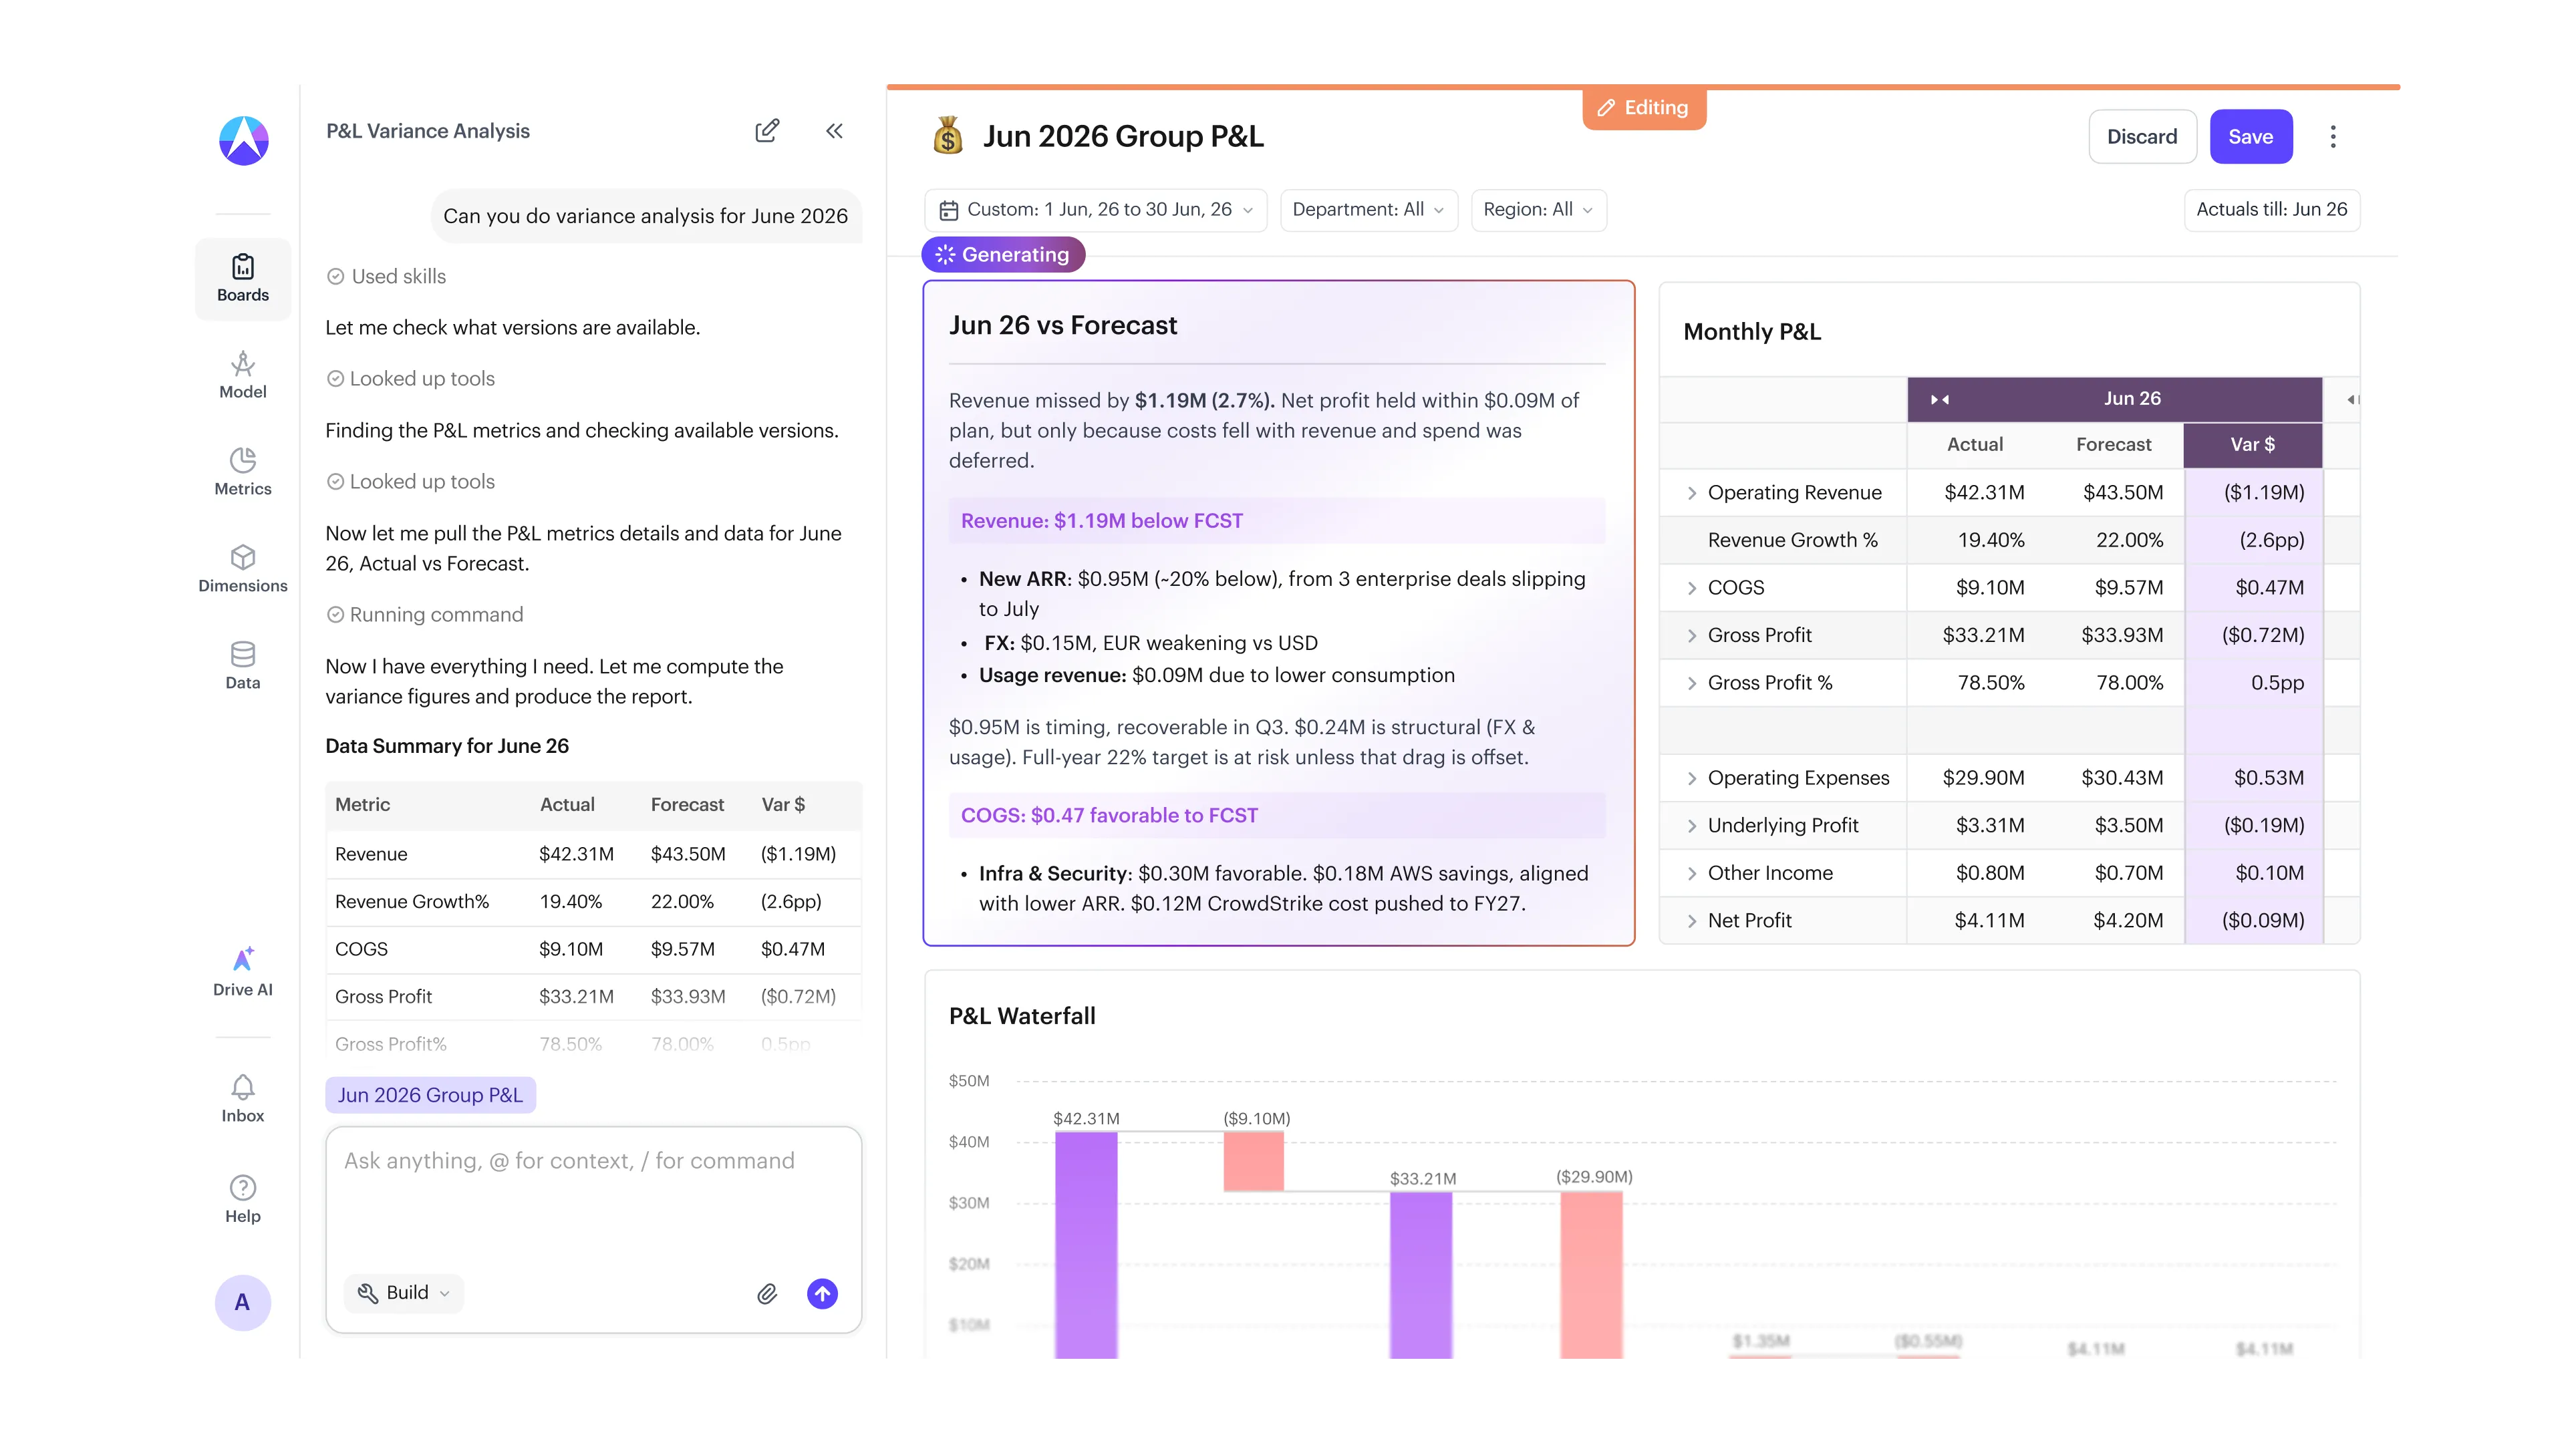
Task: Select the Var $ column header
Action: tap(2252, 445)
